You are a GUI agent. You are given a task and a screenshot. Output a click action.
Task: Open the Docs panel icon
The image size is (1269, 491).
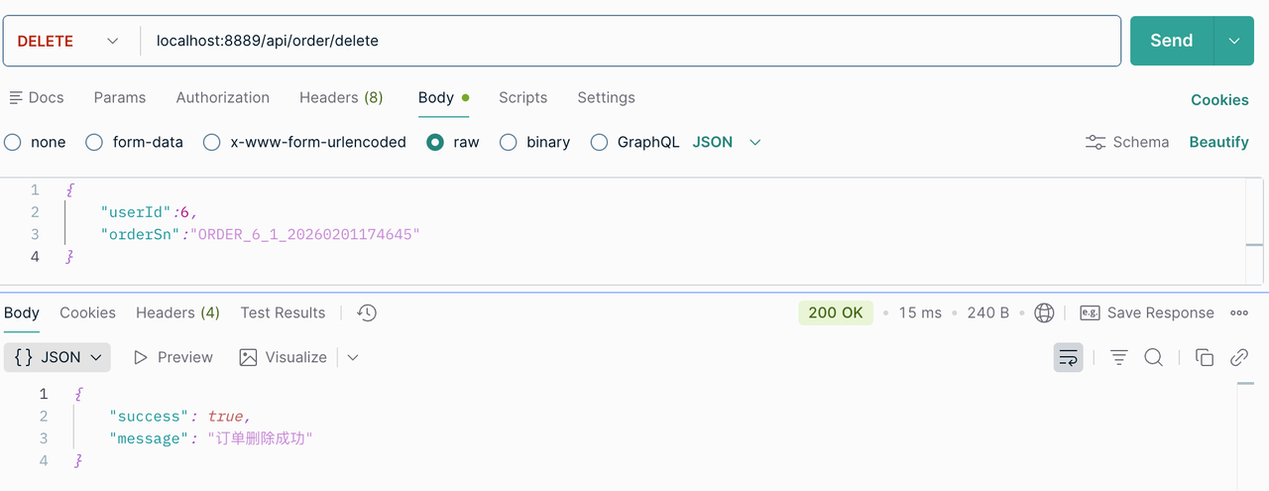pos(16,97)
